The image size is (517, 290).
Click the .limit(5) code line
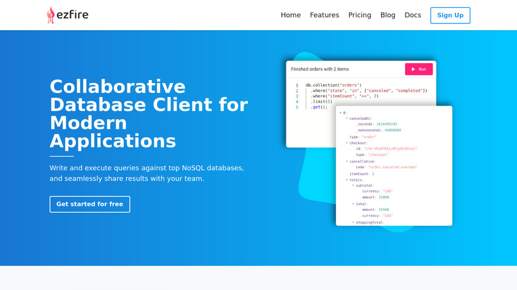321,101
